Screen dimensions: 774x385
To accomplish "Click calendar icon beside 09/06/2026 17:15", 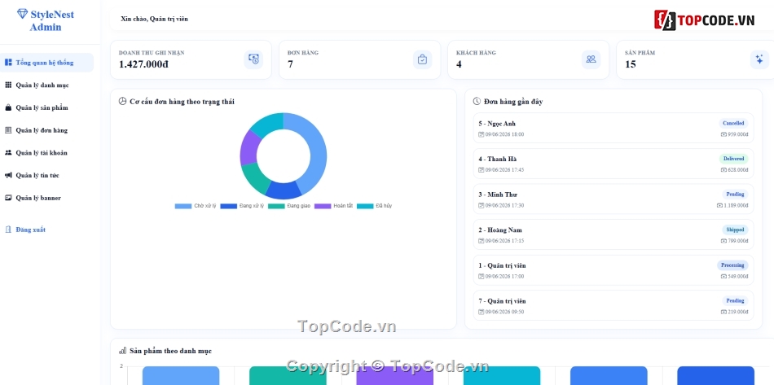I will pyautogui.click(x=482, y=241).
